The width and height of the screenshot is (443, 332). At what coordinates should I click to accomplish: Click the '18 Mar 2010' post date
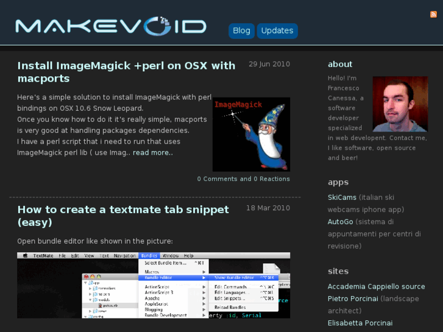268,208
